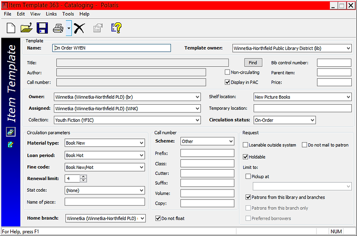Image resolution: width=357 pixels, height=236 pixels.
Task: Open the Home branch dropdown
Action: (x=142, y=218)
